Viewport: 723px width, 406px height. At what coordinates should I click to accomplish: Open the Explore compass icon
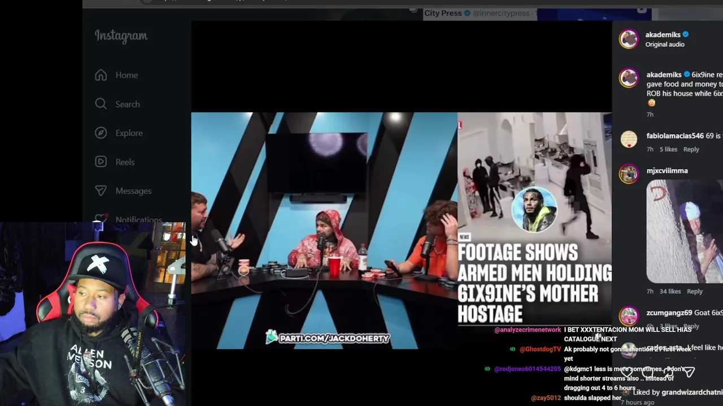click(101, 133)
